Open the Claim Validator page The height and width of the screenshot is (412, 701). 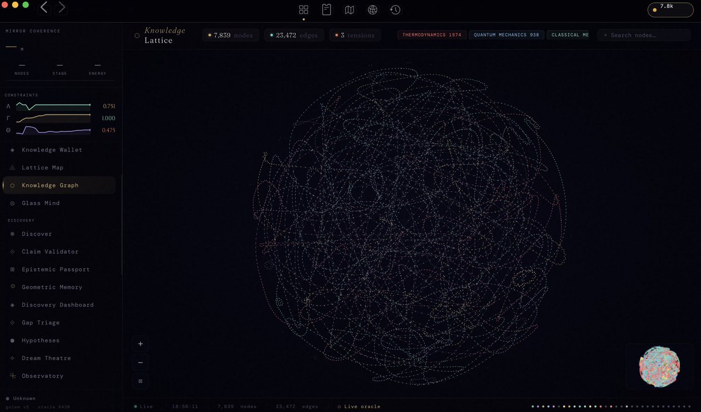pyautogui.click(x=59, y=251)
